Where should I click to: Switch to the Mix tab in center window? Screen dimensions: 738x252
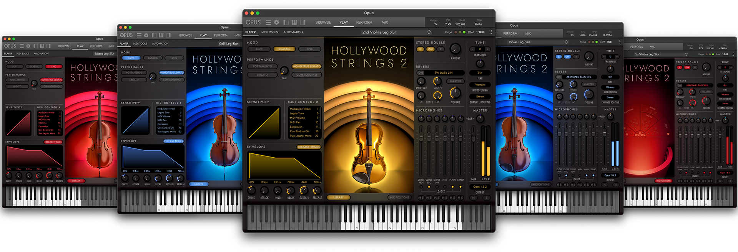point(385,22)
